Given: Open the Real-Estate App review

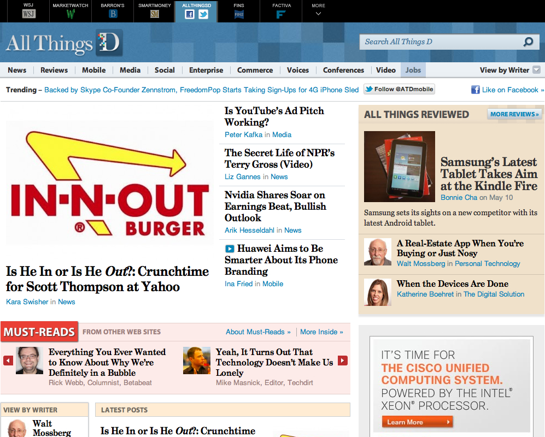Looking at the screenshot, I should pos(460,248).
